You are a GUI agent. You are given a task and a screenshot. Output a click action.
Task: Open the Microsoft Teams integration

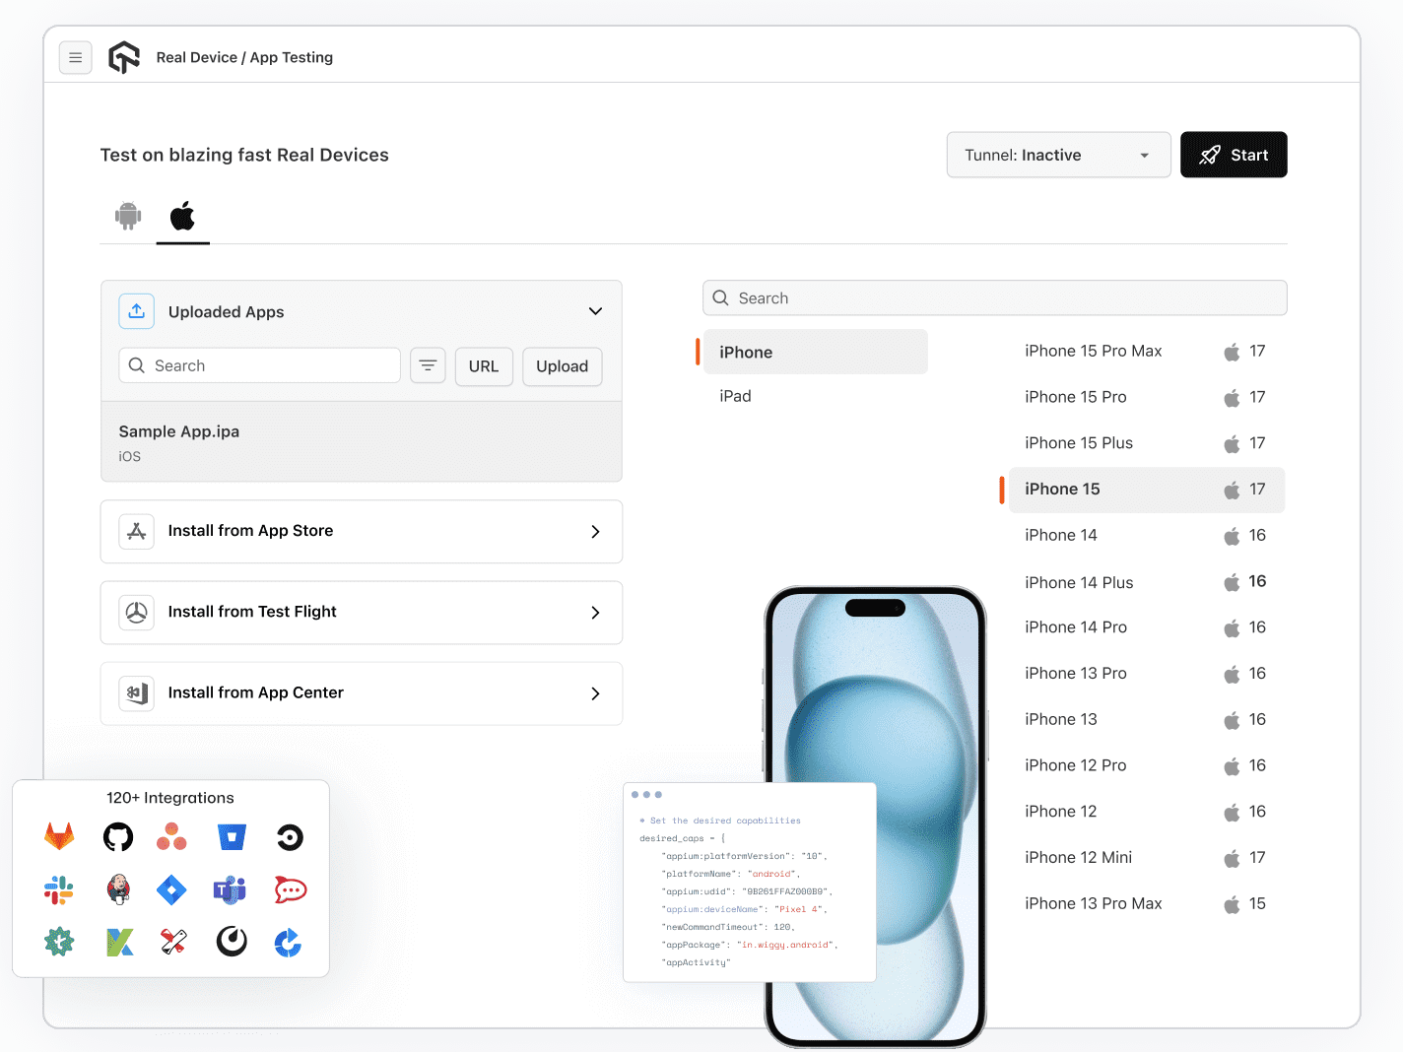(x=230, y=889)
